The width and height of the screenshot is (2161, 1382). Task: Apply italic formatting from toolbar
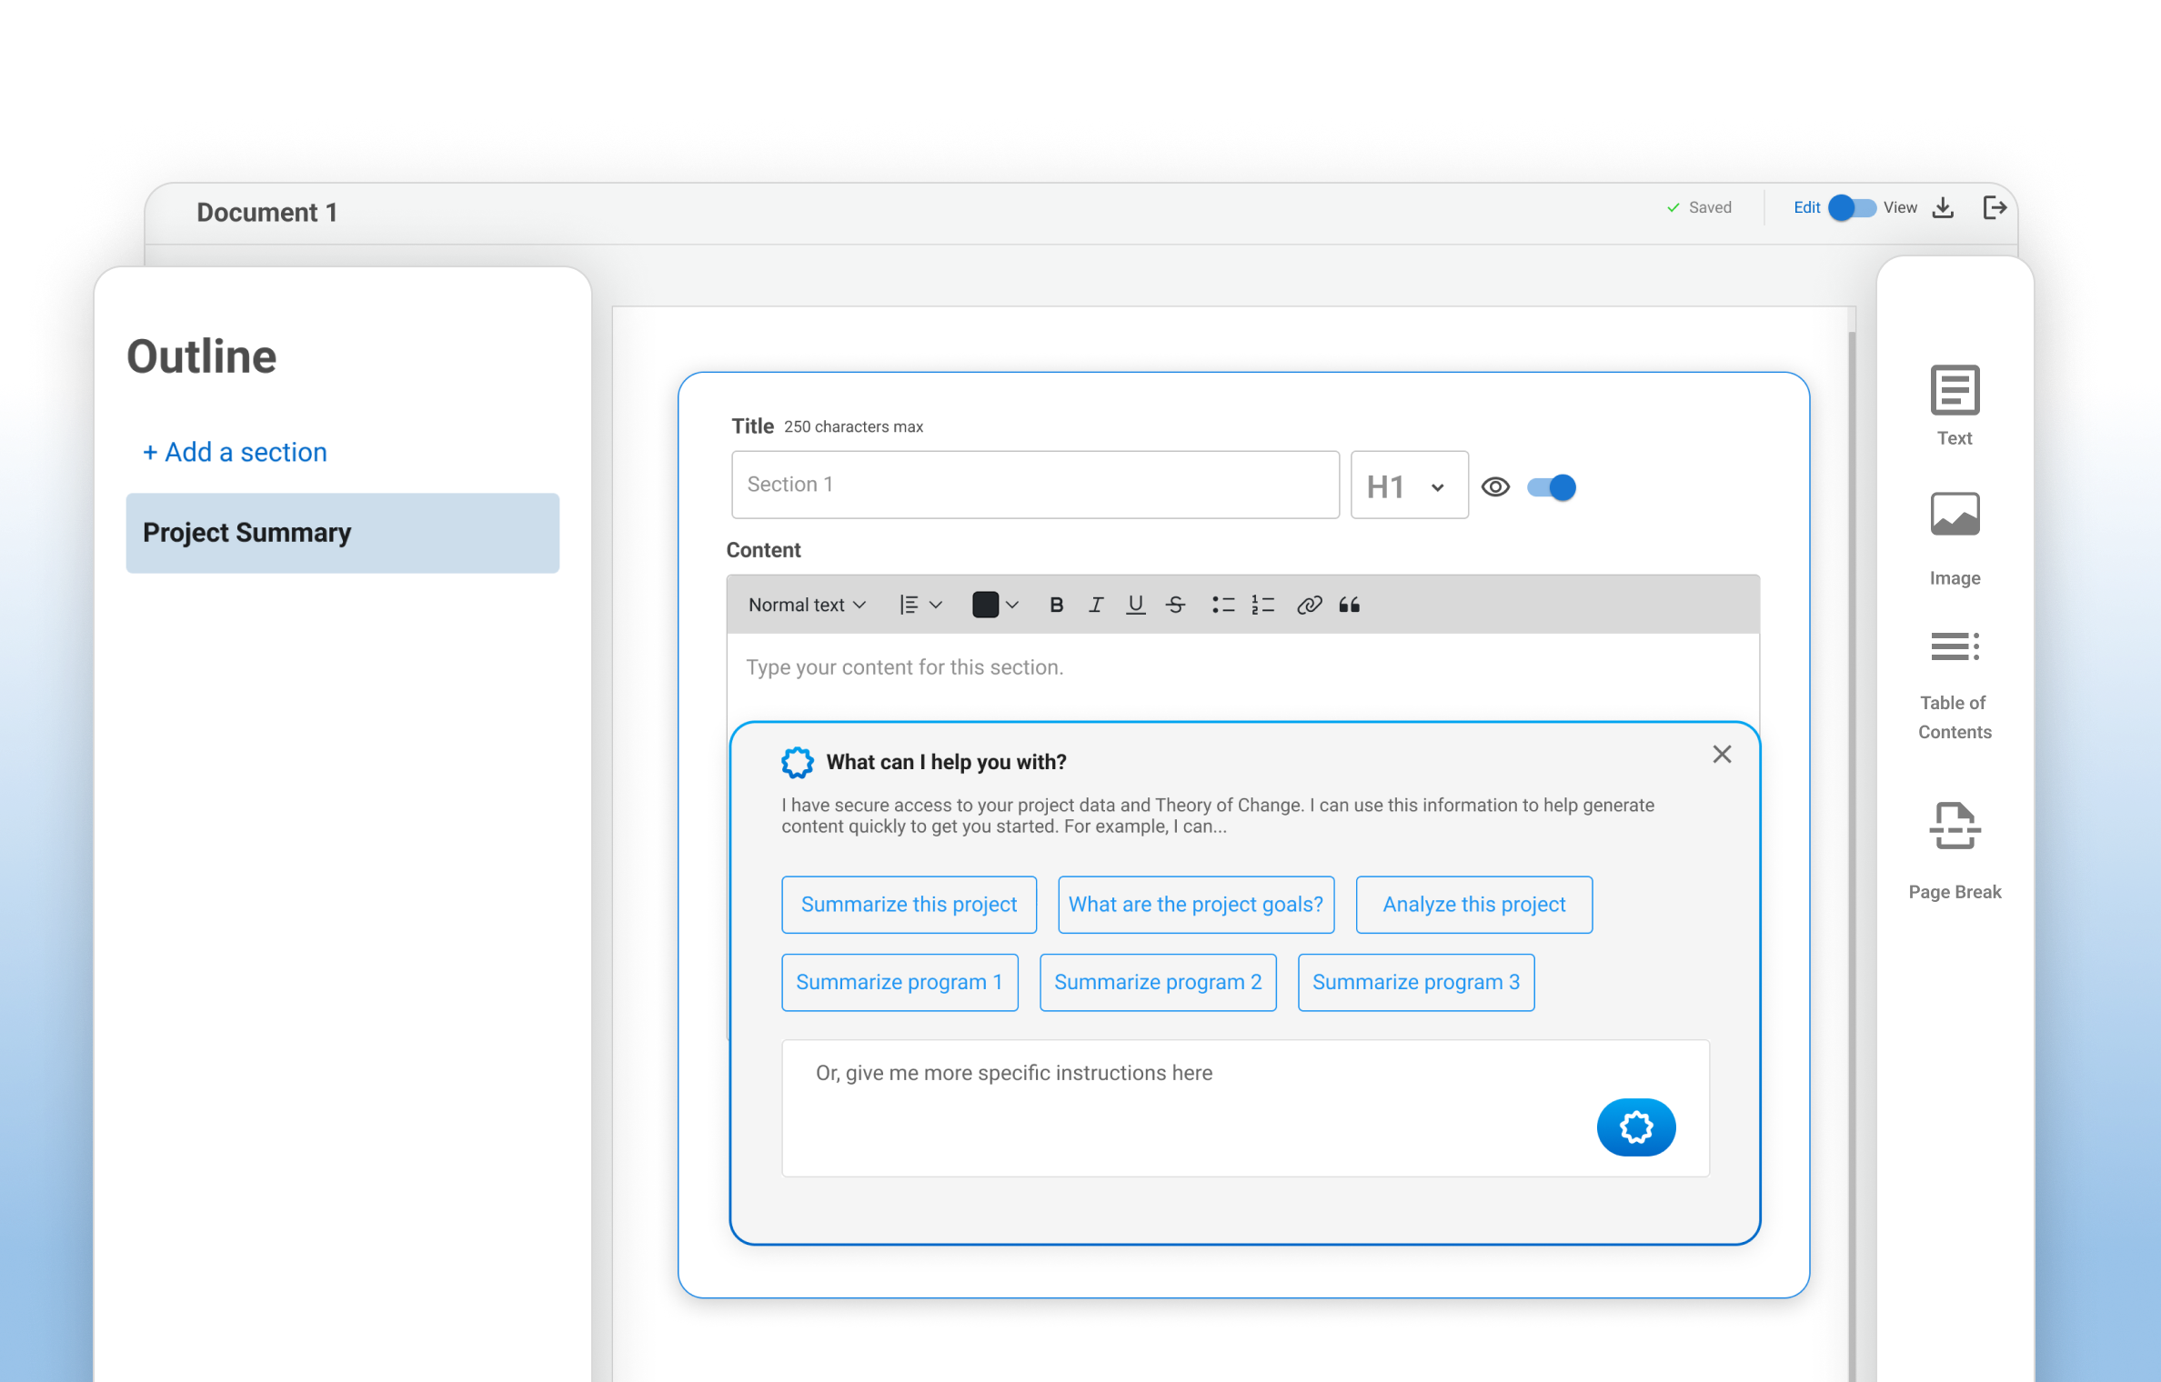(1096, 605)
